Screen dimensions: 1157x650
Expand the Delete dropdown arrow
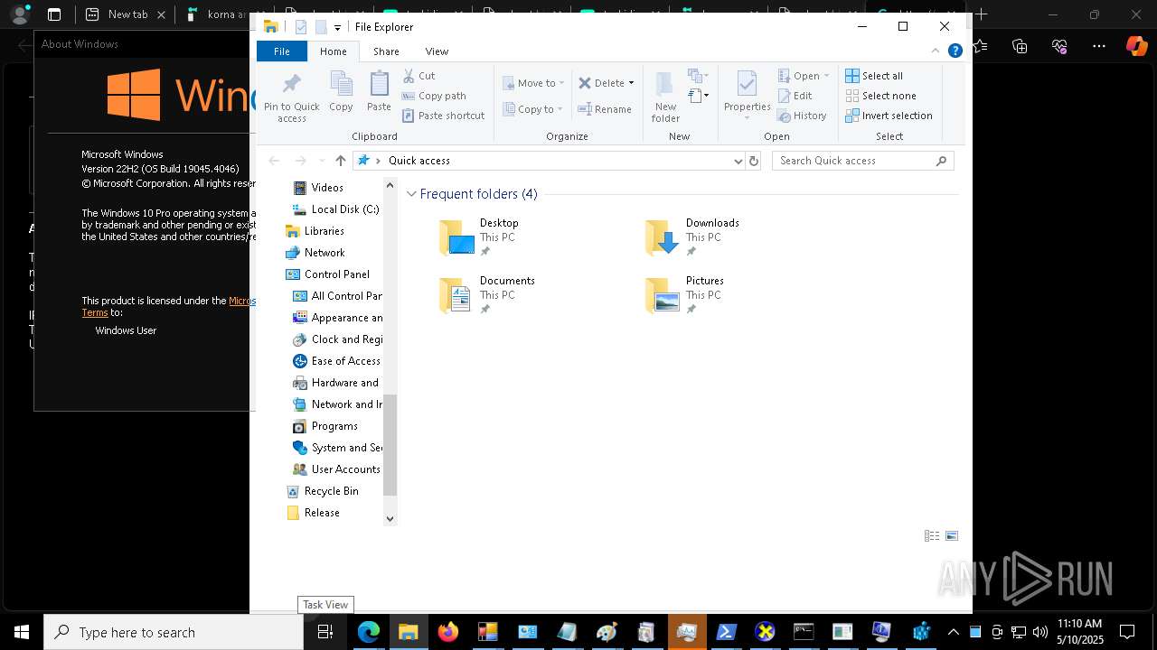coord(631,83)
